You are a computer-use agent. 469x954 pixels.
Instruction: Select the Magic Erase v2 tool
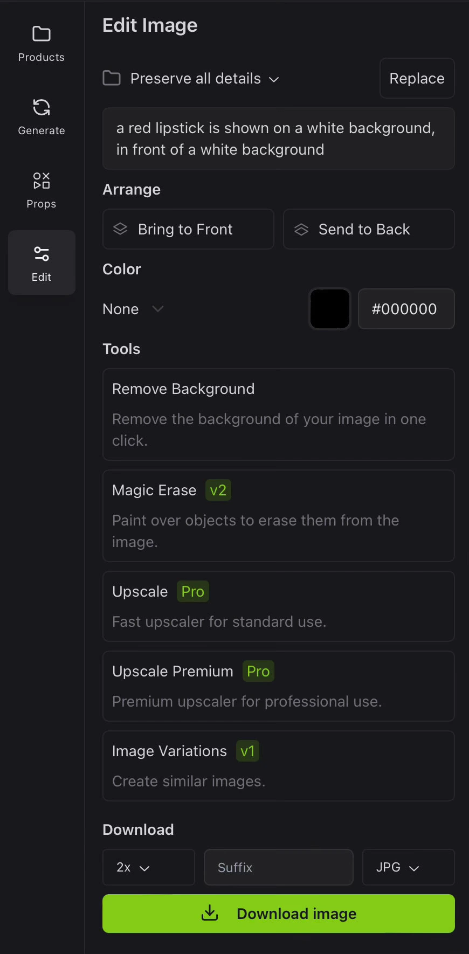[279, 516]
